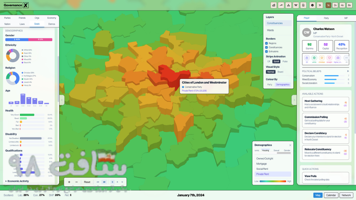Reset the map view
Screen dimensions: 356x200
coord(87,182)
